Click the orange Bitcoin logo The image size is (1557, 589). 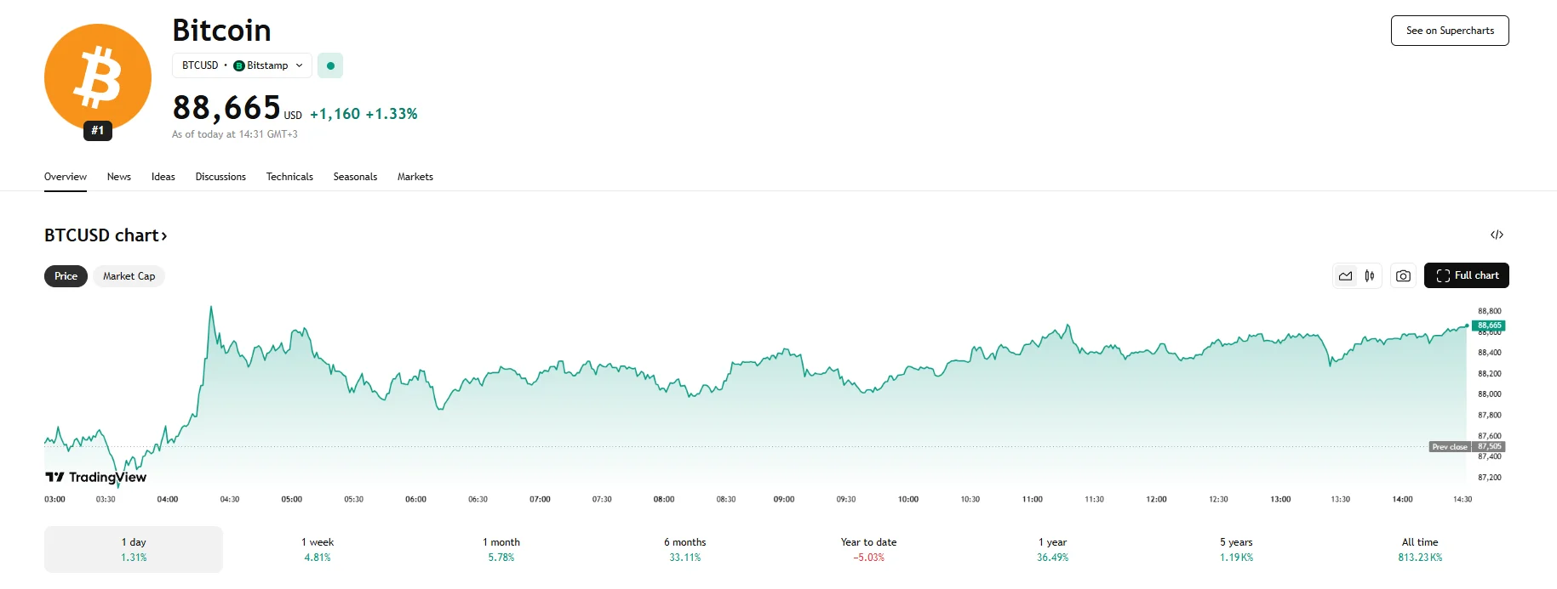coord(98,76)
